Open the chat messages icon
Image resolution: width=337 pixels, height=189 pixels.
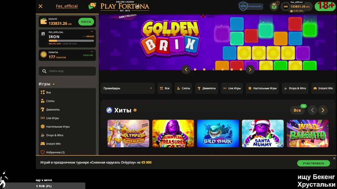[92, 6]
